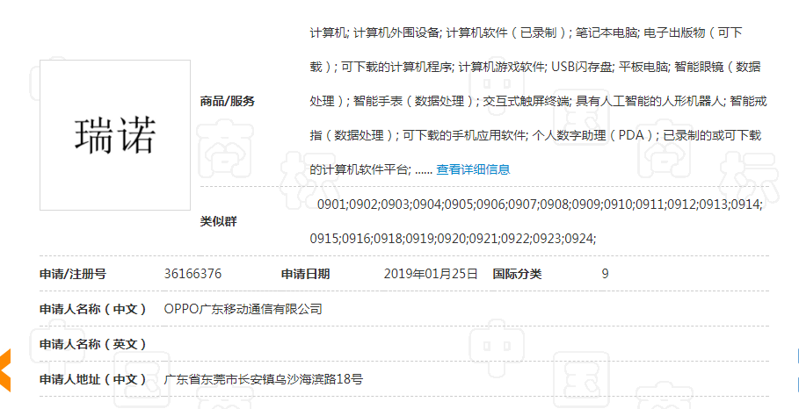Click the applicant address 广东省东莞市长安镇乌沙海滨路18号
This screenshot has height=409, width=799.
pos(264,379)
